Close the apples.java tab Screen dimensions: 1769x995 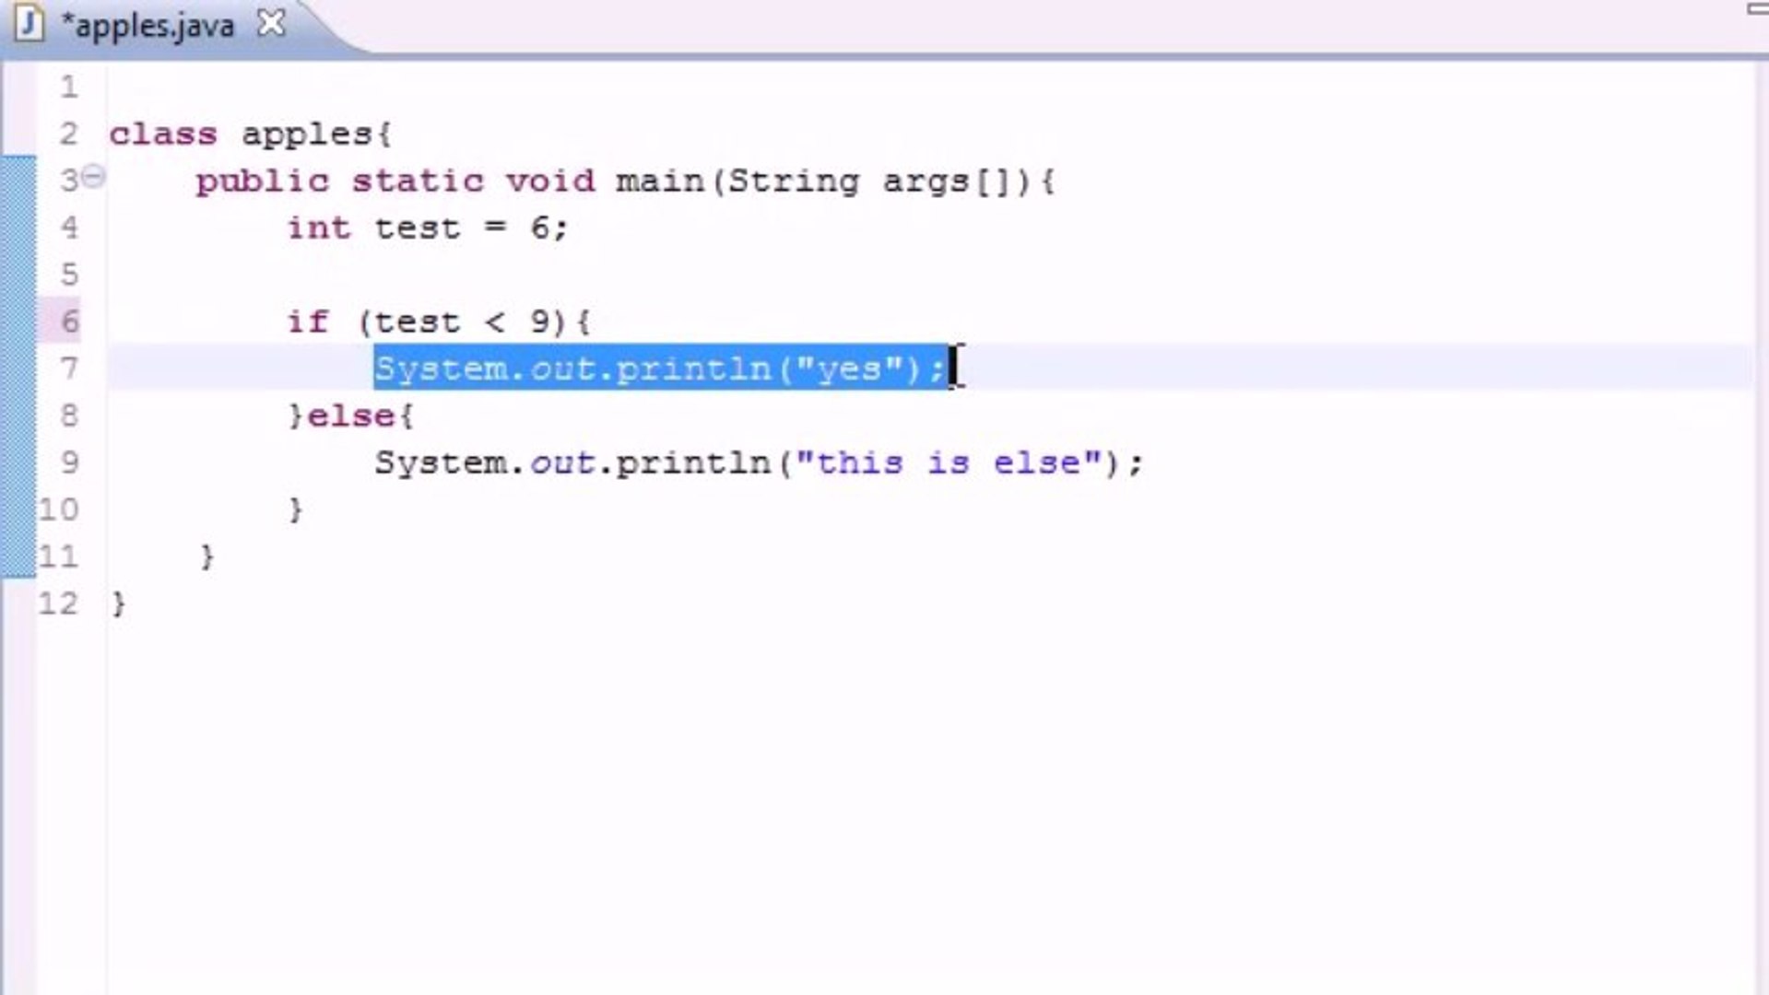(x=270, y=23)
